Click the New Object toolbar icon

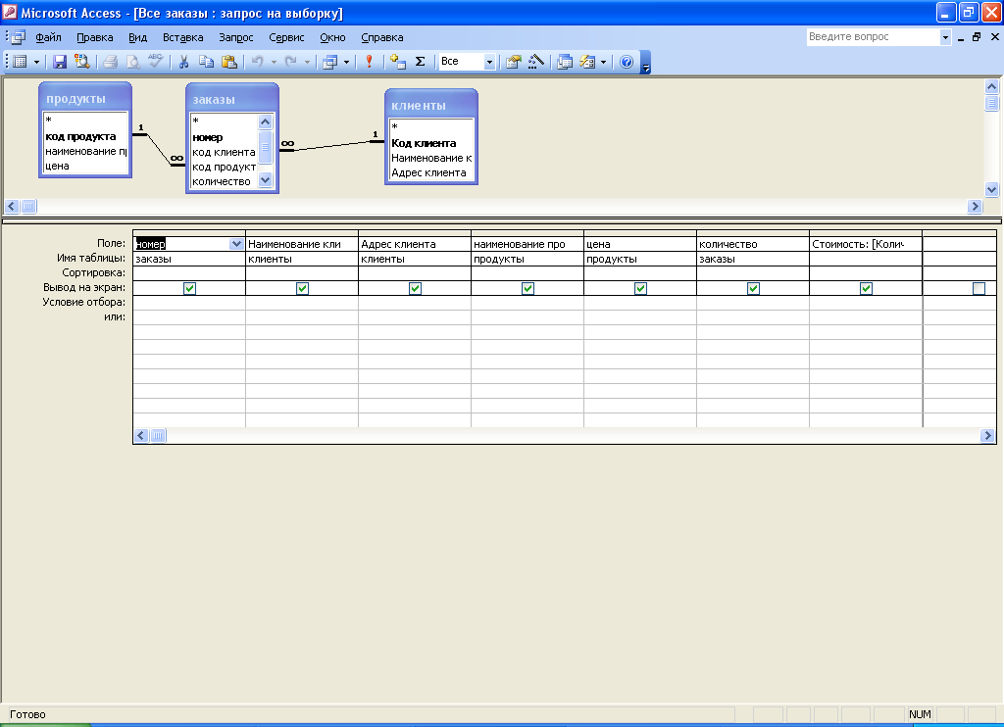click(587, 62)
